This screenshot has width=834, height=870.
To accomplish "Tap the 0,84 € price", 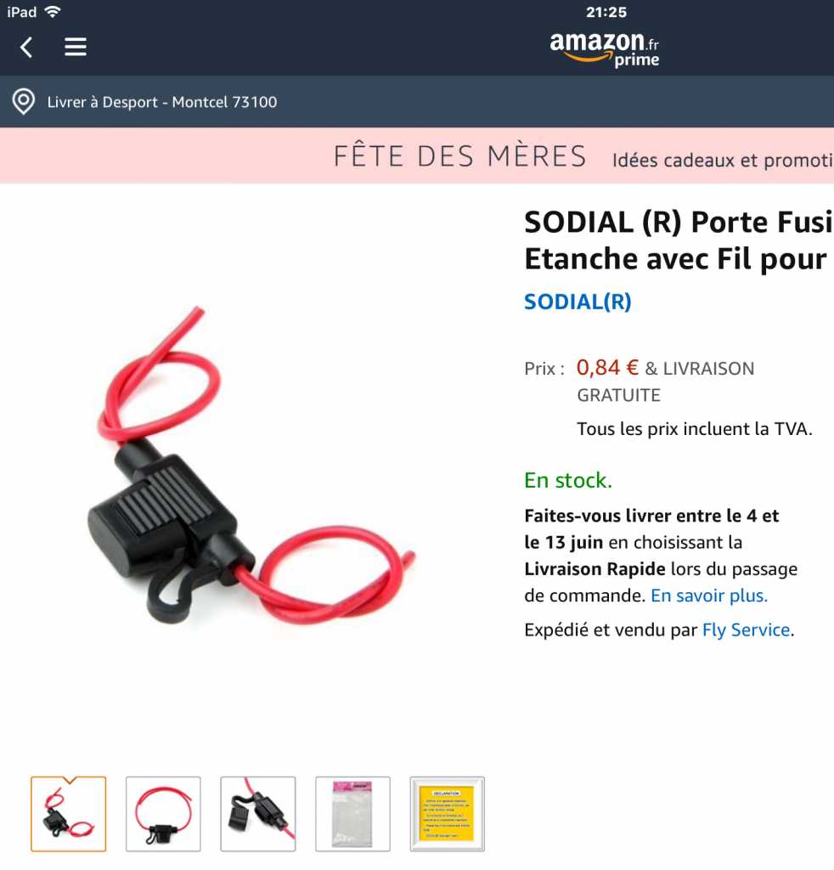I will [607, 367].
